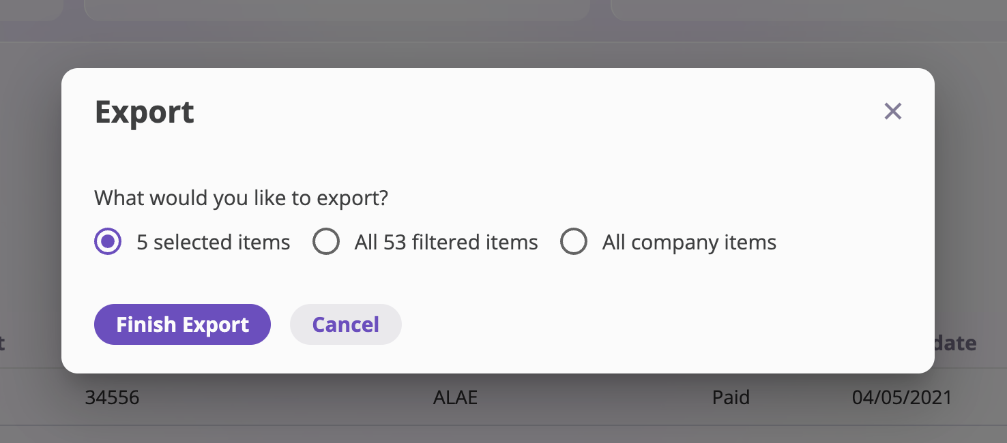Click the Paid status cell
This screenshot has height=443, width=1007.
(x=731, y=397)
